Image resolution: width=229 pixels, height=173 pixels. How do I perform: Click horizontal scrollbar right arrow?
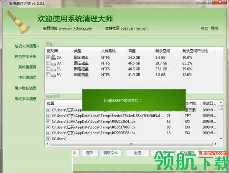tap(216, 144)
